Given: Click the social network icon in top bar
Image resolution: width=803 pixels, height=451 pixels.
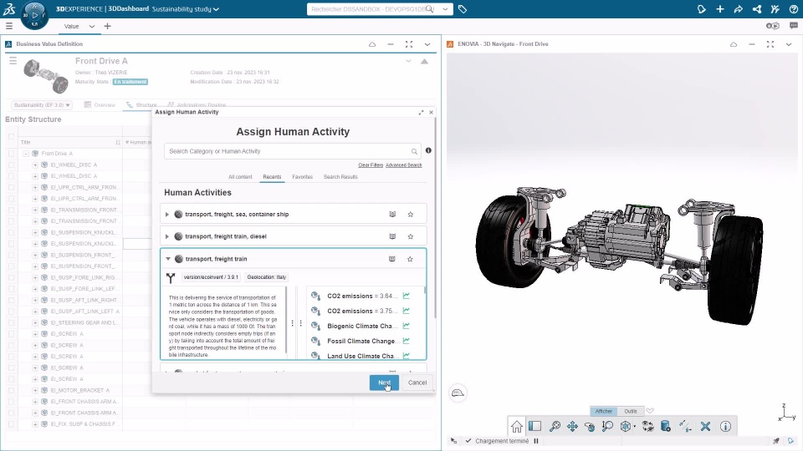Looking at the screenshot, I should [x=756, y=9].
